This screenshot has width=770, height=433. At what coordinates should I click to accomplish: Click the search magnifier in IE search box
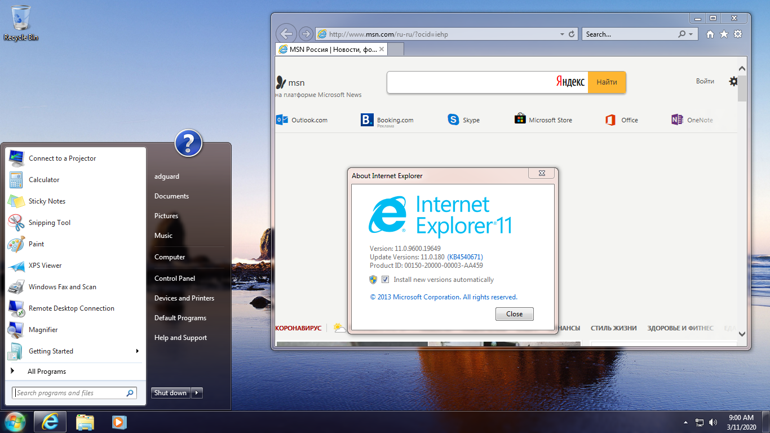[x=682, y=34]
